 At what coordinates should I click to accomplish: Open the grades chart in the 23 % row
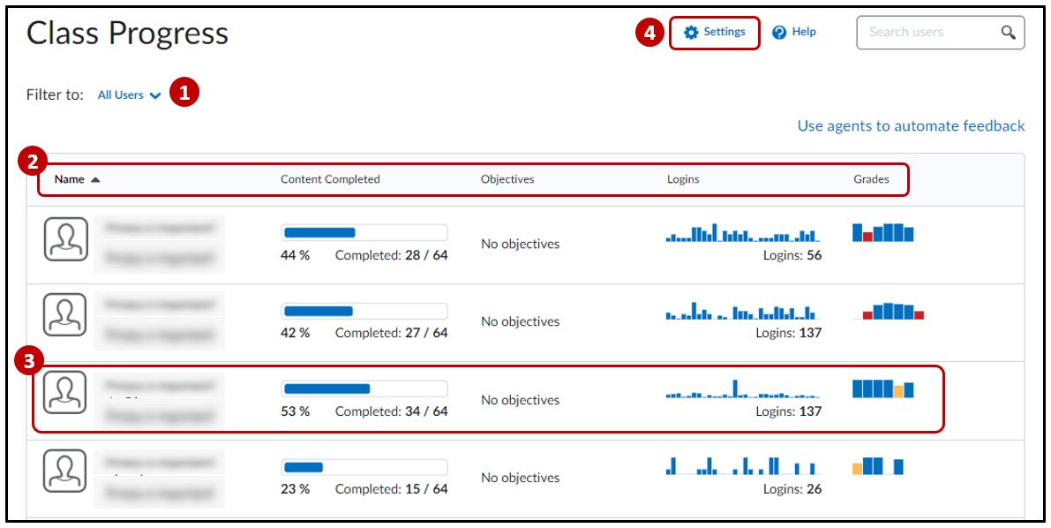click(x=878, y=466)
